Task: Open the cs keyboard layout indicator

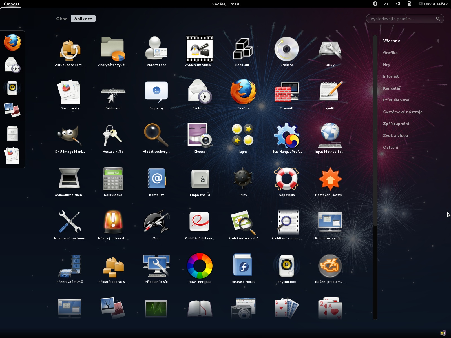Action: (x=386, y=4)
